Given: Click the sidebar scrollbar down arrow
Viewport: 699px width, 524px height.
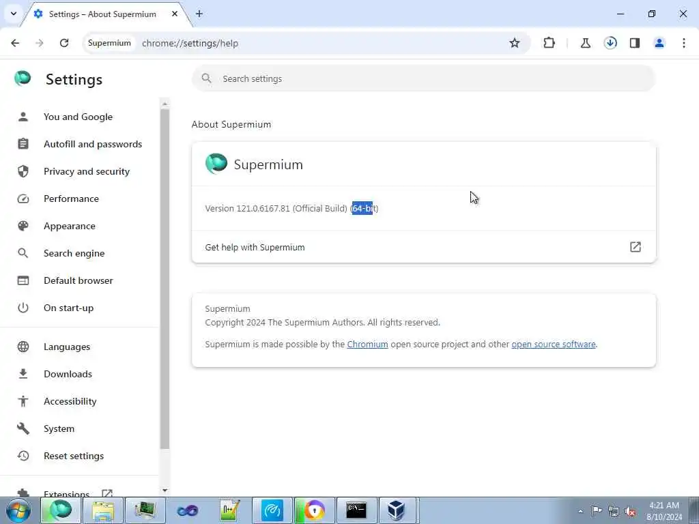Looking at the screenshot, I should pos(165,491).
